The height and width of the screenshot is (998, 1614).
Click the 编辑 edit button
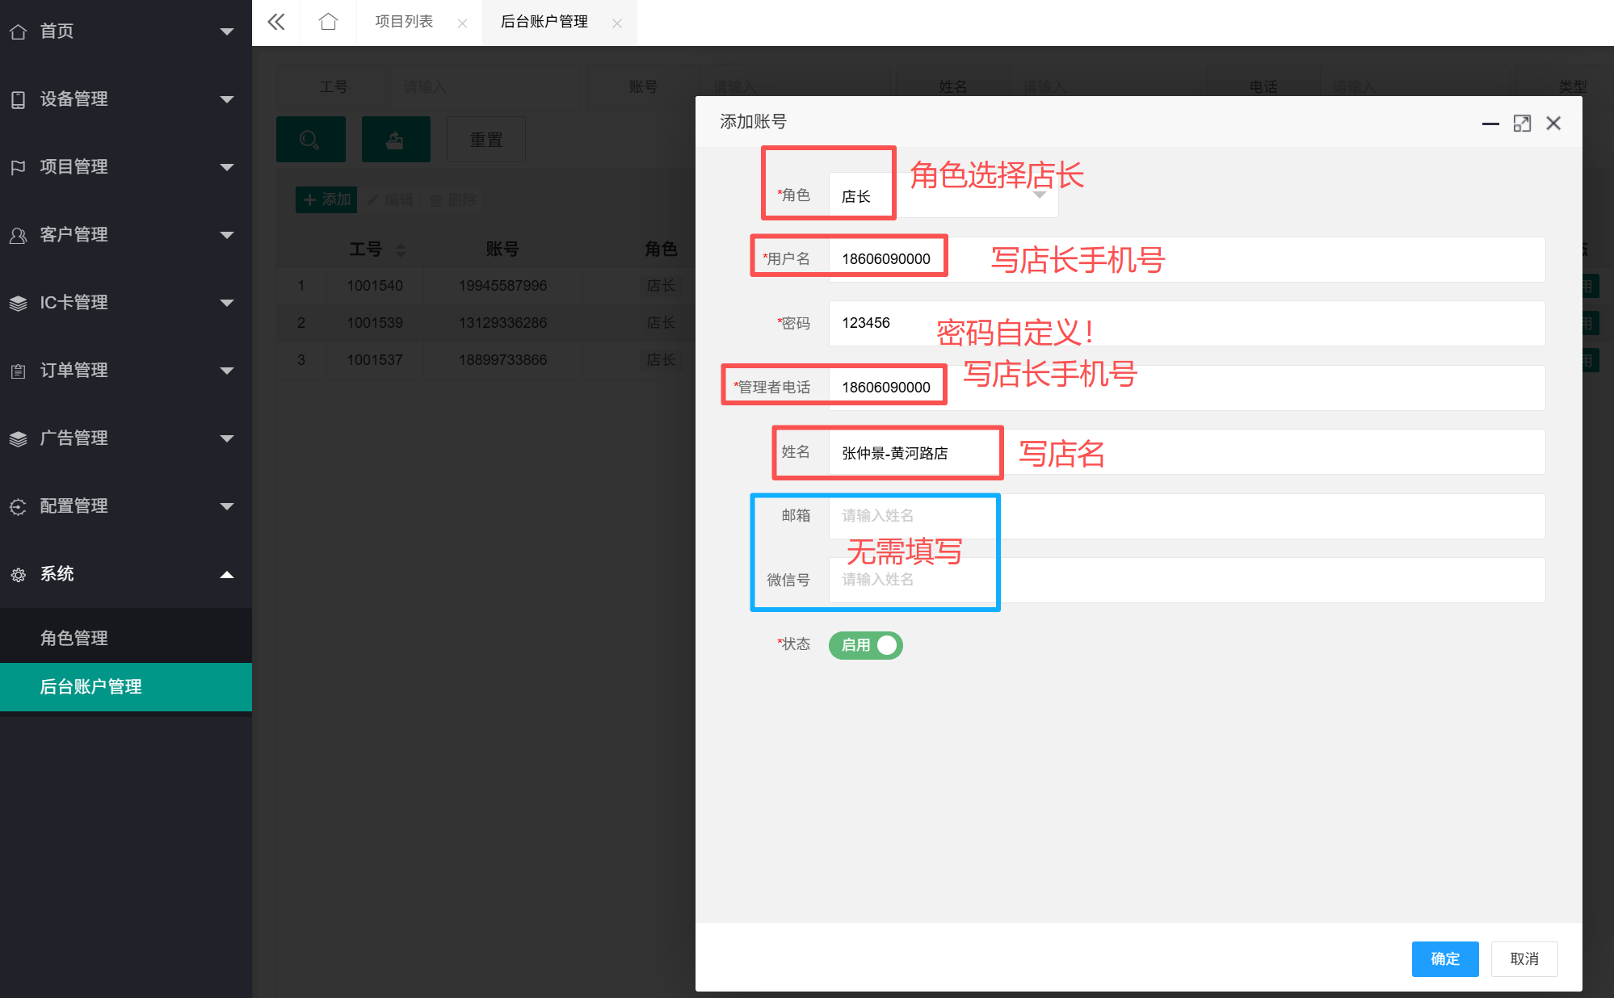[390, 199]
